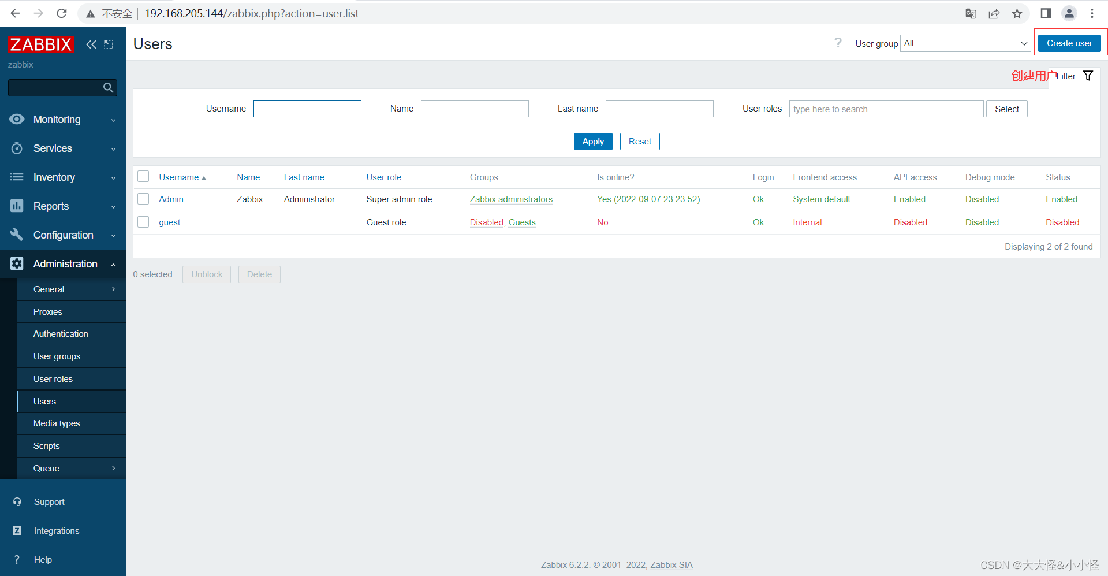
Task: Open User roles menu item in sidebar
Action: point(72,379)
